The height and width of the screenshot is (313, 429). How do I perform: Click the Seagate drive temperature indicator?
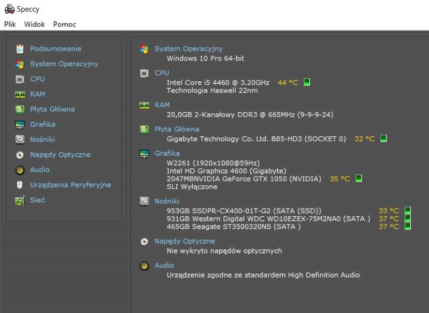tap(408, 226)
